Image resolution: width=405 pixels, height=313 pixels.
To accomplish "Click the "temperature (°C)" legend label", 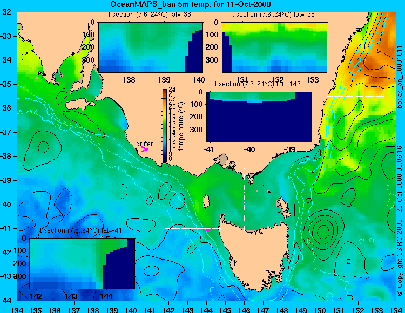I will [x=181, y=126].
